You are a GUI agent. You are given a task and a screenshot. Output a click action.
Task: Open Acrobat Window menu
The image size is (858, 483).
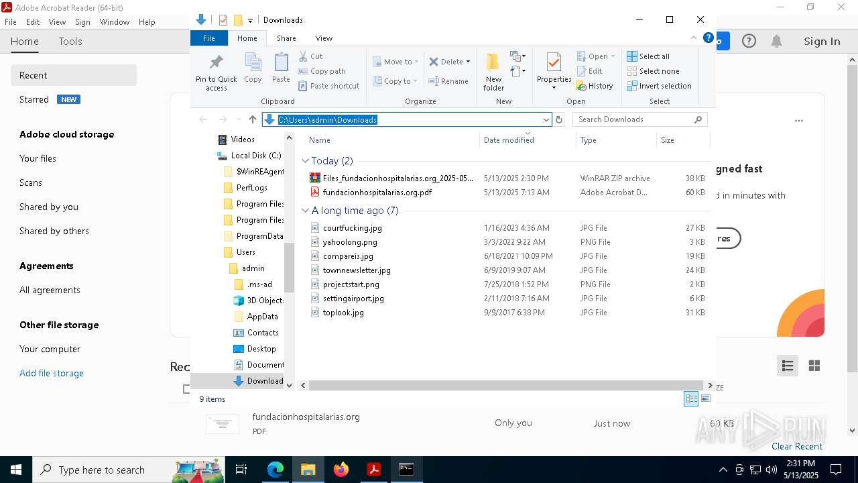point(115,22)
